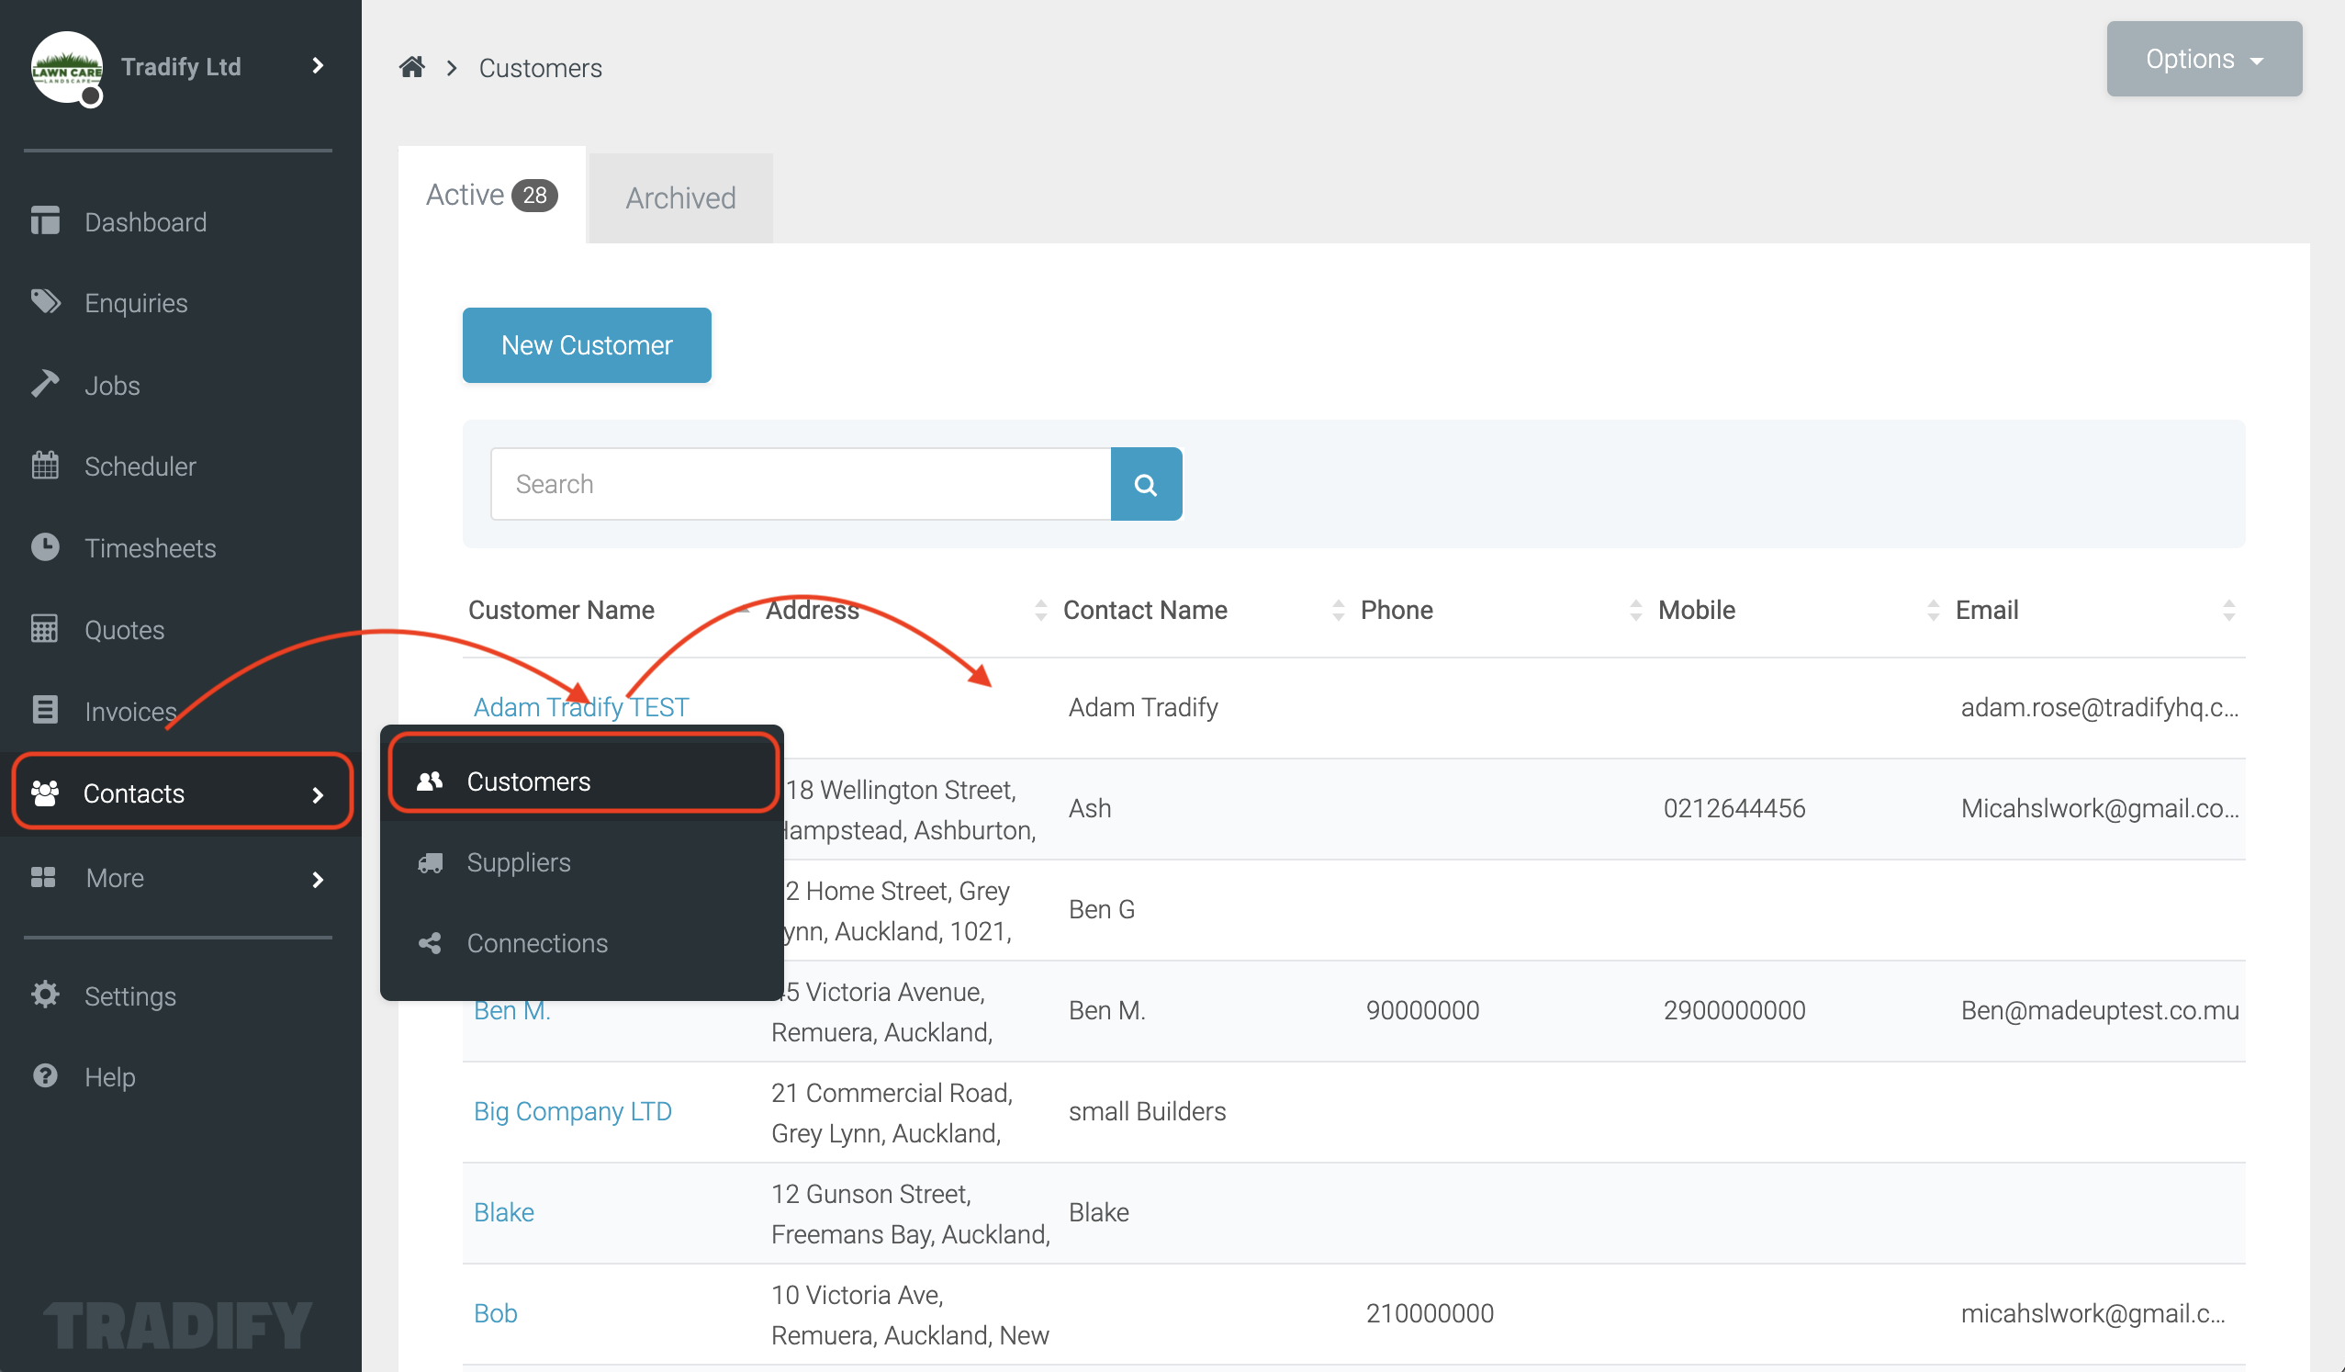Click the Quotes sidebar label

click(124, 629)
